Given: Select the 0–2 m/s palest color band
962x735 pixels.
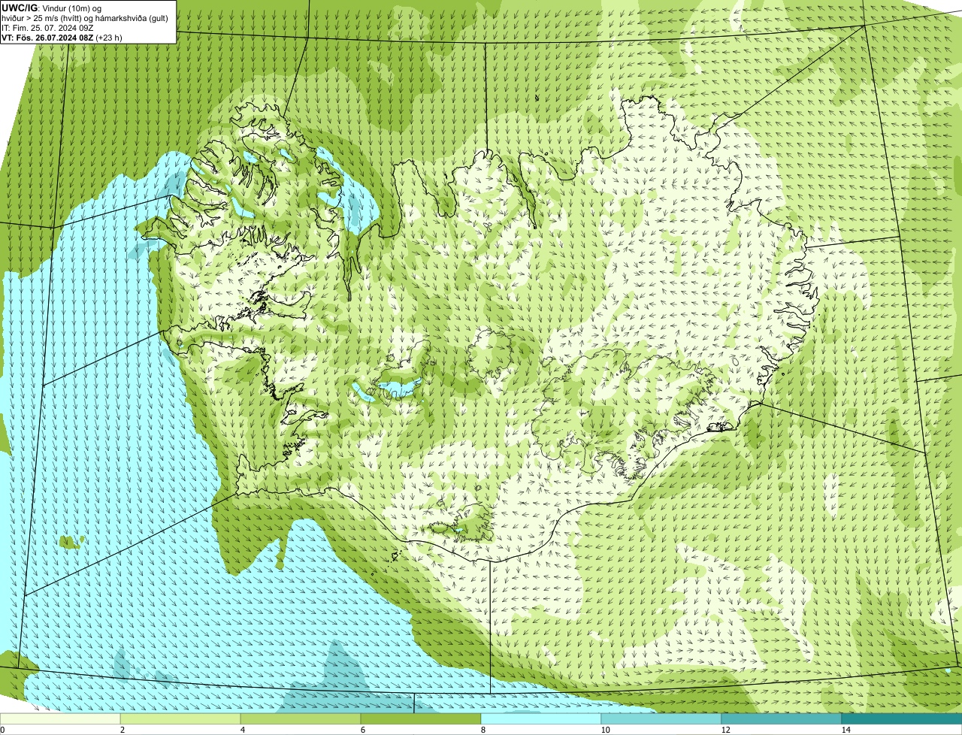Looking at the screenshot, I should coord(60,718).
